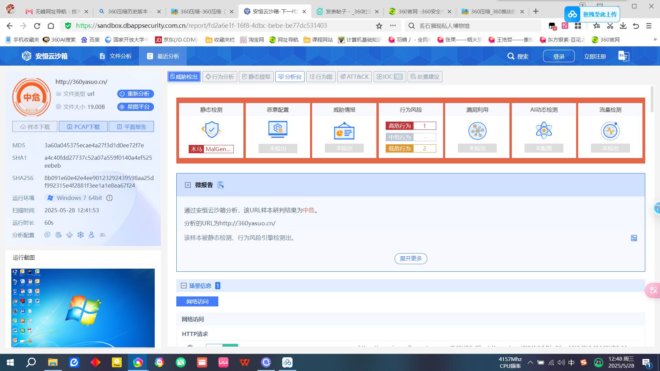Open Windows Start menu on taskbar
Image resolution: width=660 pixels, height=371 pixels.
tap(10, 362)
